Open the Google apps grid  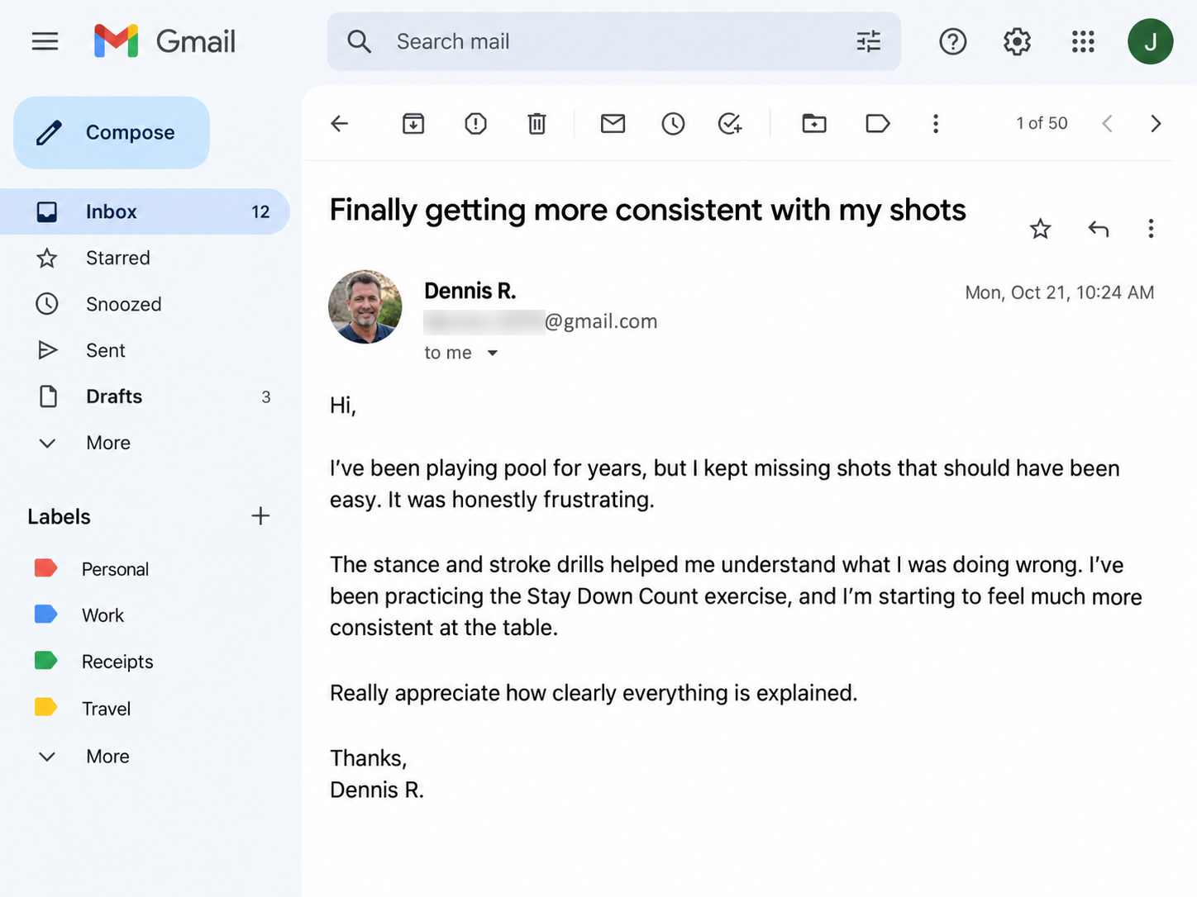click(x=1083, y=41)
